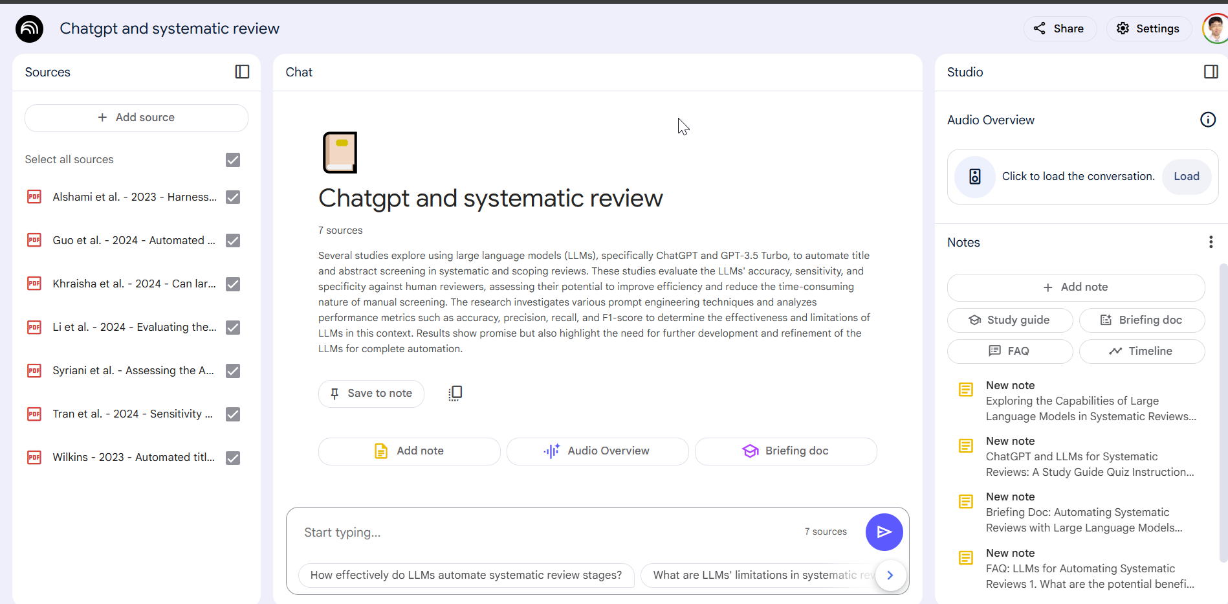This screenshot has height=604, width=1228.
Task: Show next suggested questions chevron
Action: pyautogui.click(x=890, y=575)
